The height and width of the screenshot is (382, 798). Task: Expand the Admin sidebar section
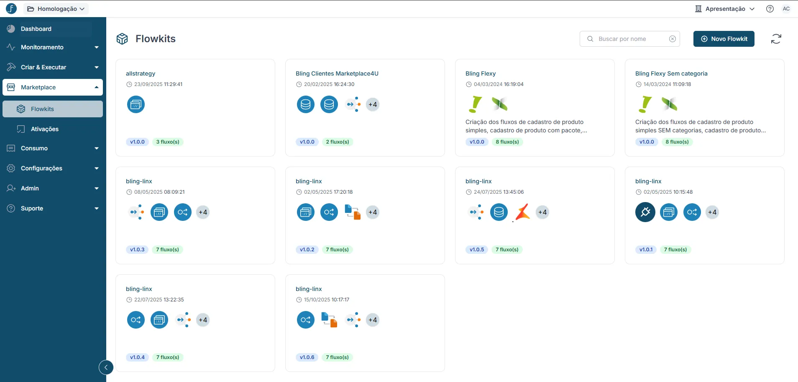53,188
